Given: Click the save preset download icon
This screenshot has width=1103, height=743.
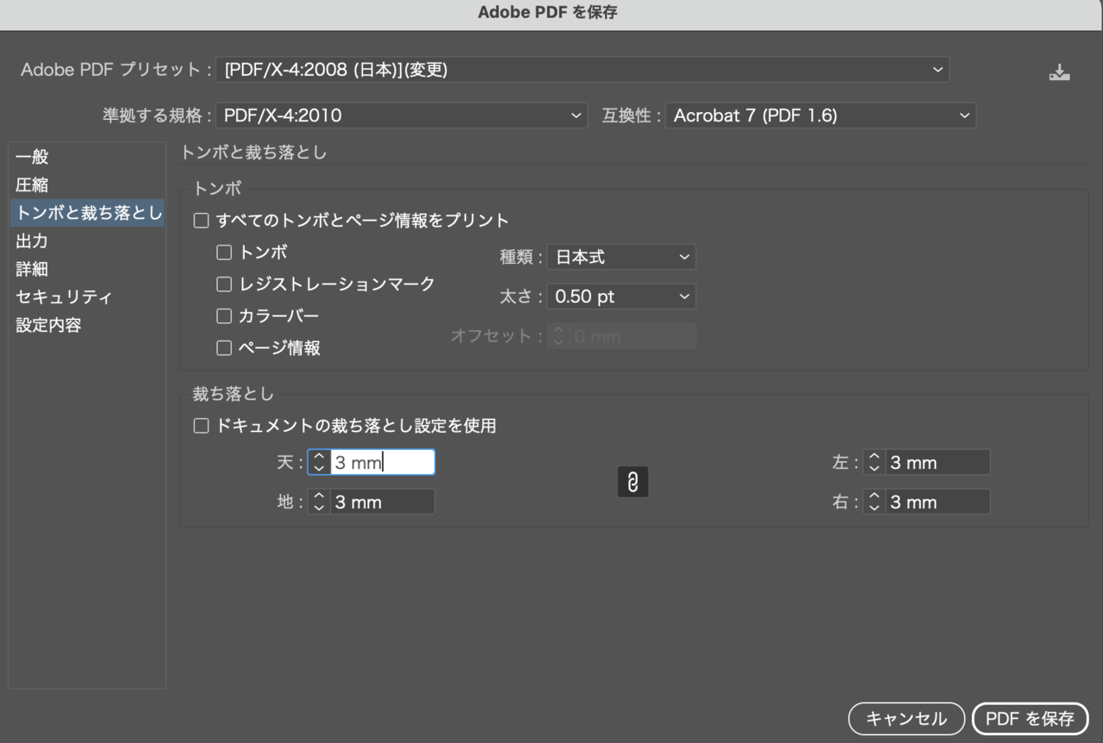Looking at the screenshot, I should click(x=1059, y=72).
